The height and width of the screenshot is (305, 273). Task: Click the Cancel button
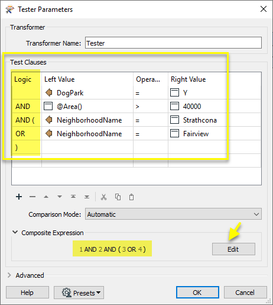coord(245,293)
